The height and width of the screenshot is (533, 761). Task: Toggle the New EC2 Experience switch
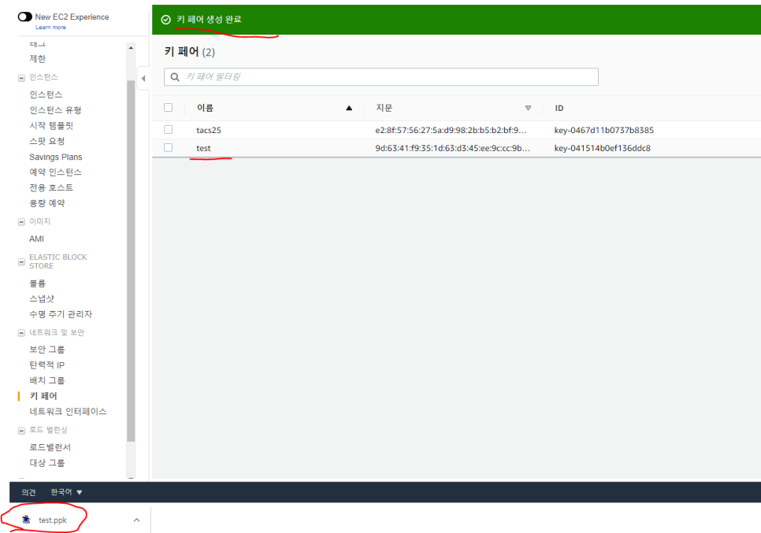point(24,17)
